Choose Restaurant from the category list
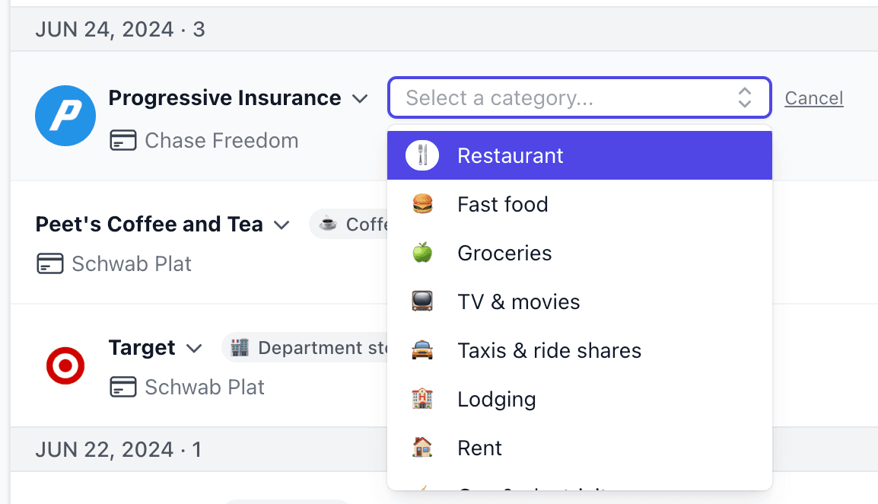This screenshot has height=504, width=878. [x=580, y=155]
